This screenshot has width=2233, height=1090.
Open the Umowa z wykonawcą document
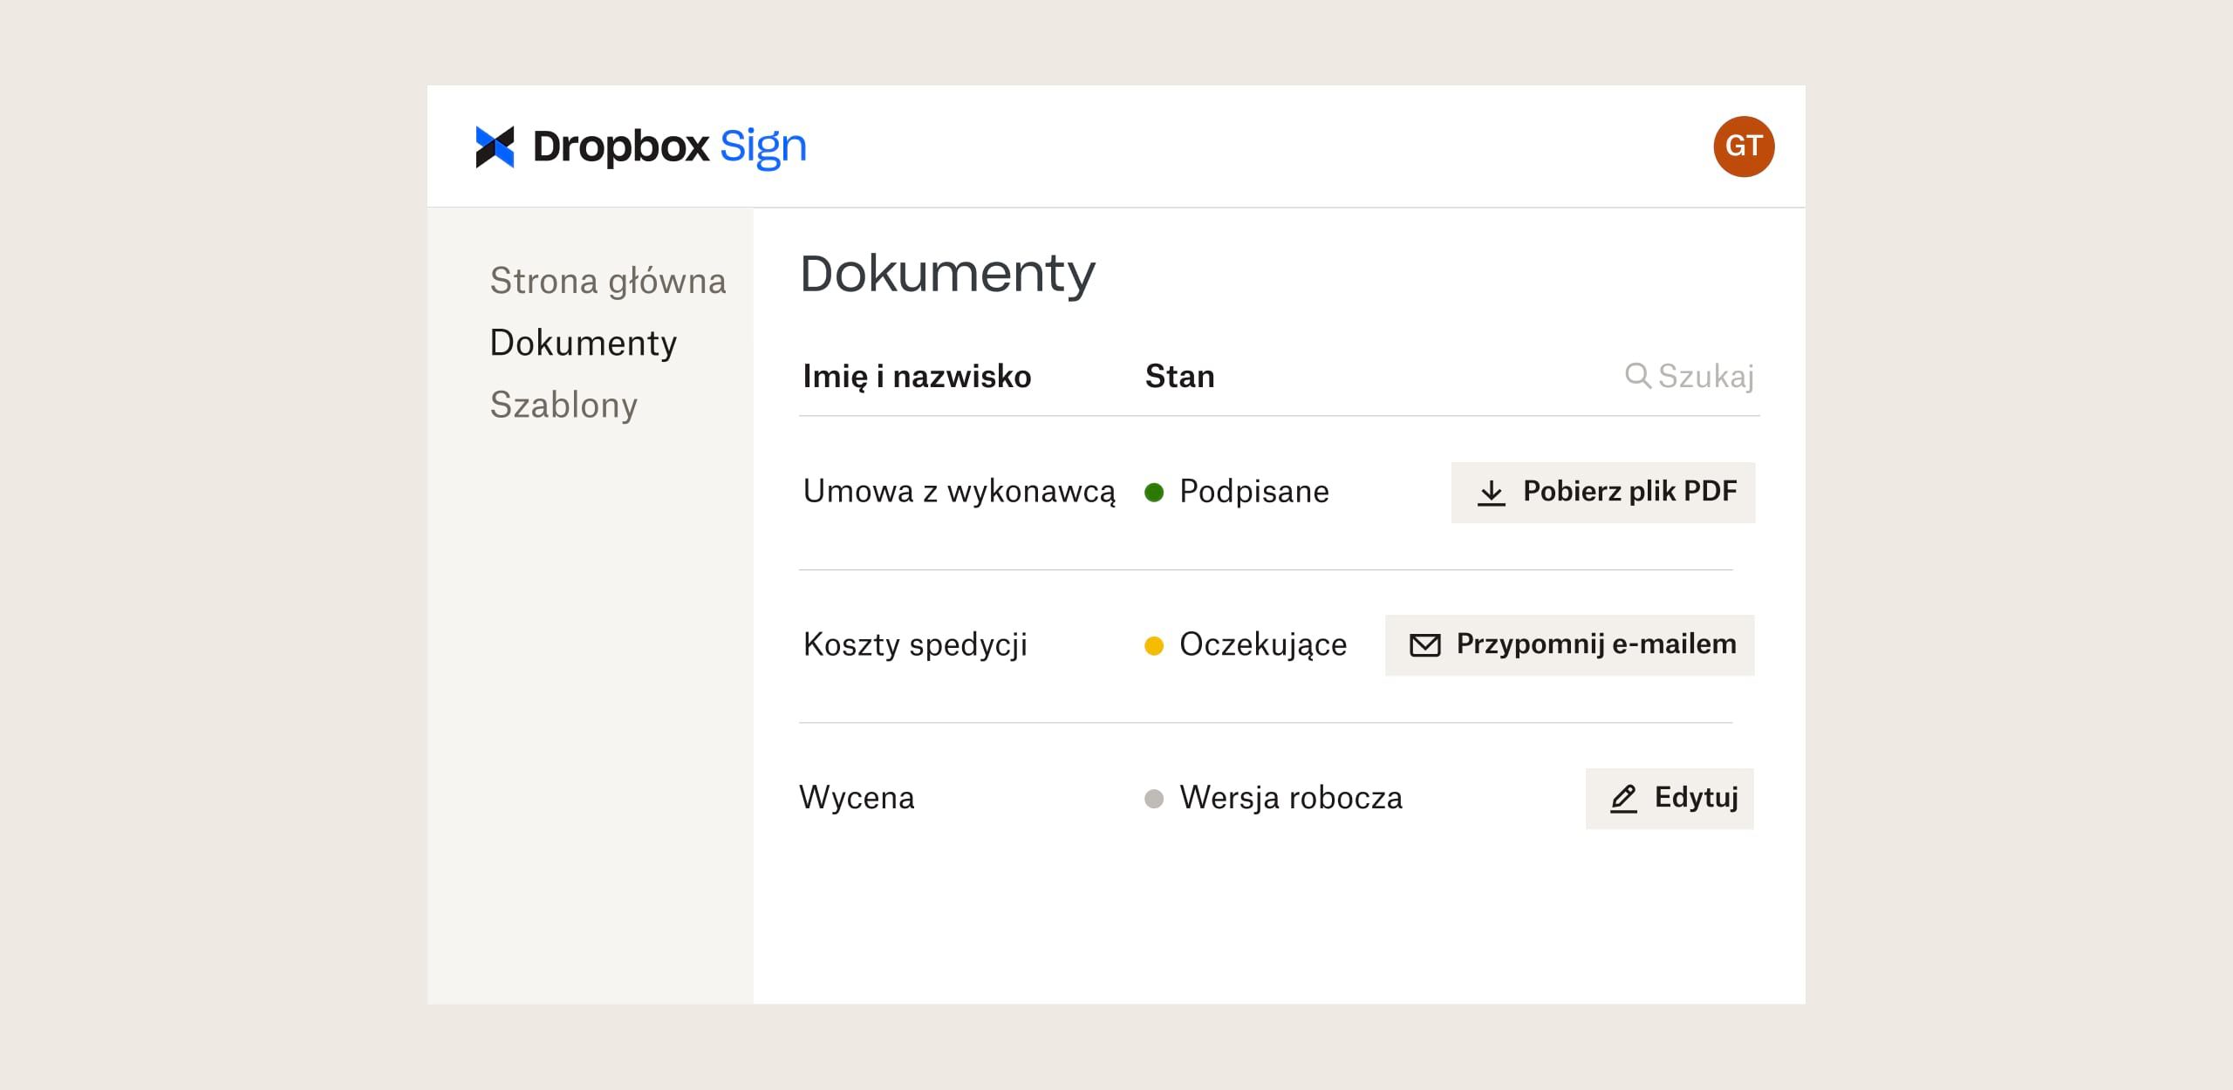click(959, 492)
